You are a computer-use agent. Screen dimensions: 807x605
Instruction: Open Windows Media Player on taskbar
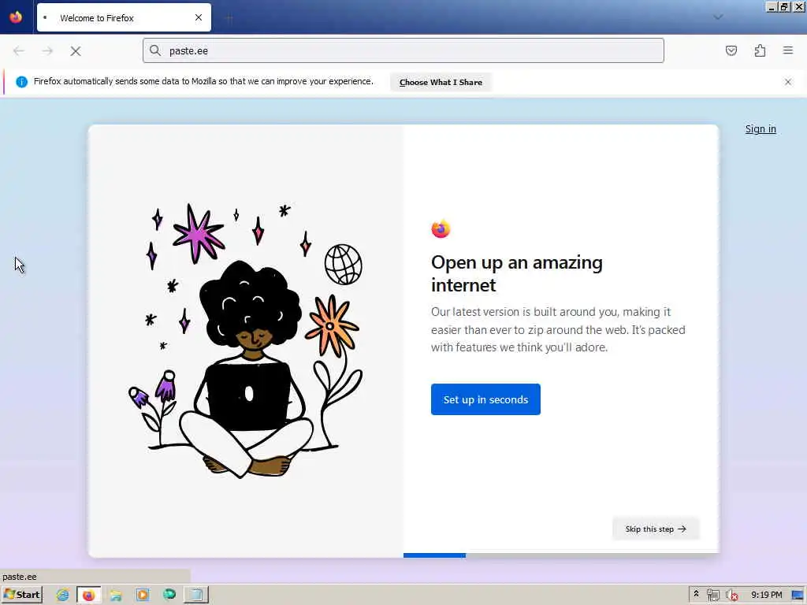point(143,595)
